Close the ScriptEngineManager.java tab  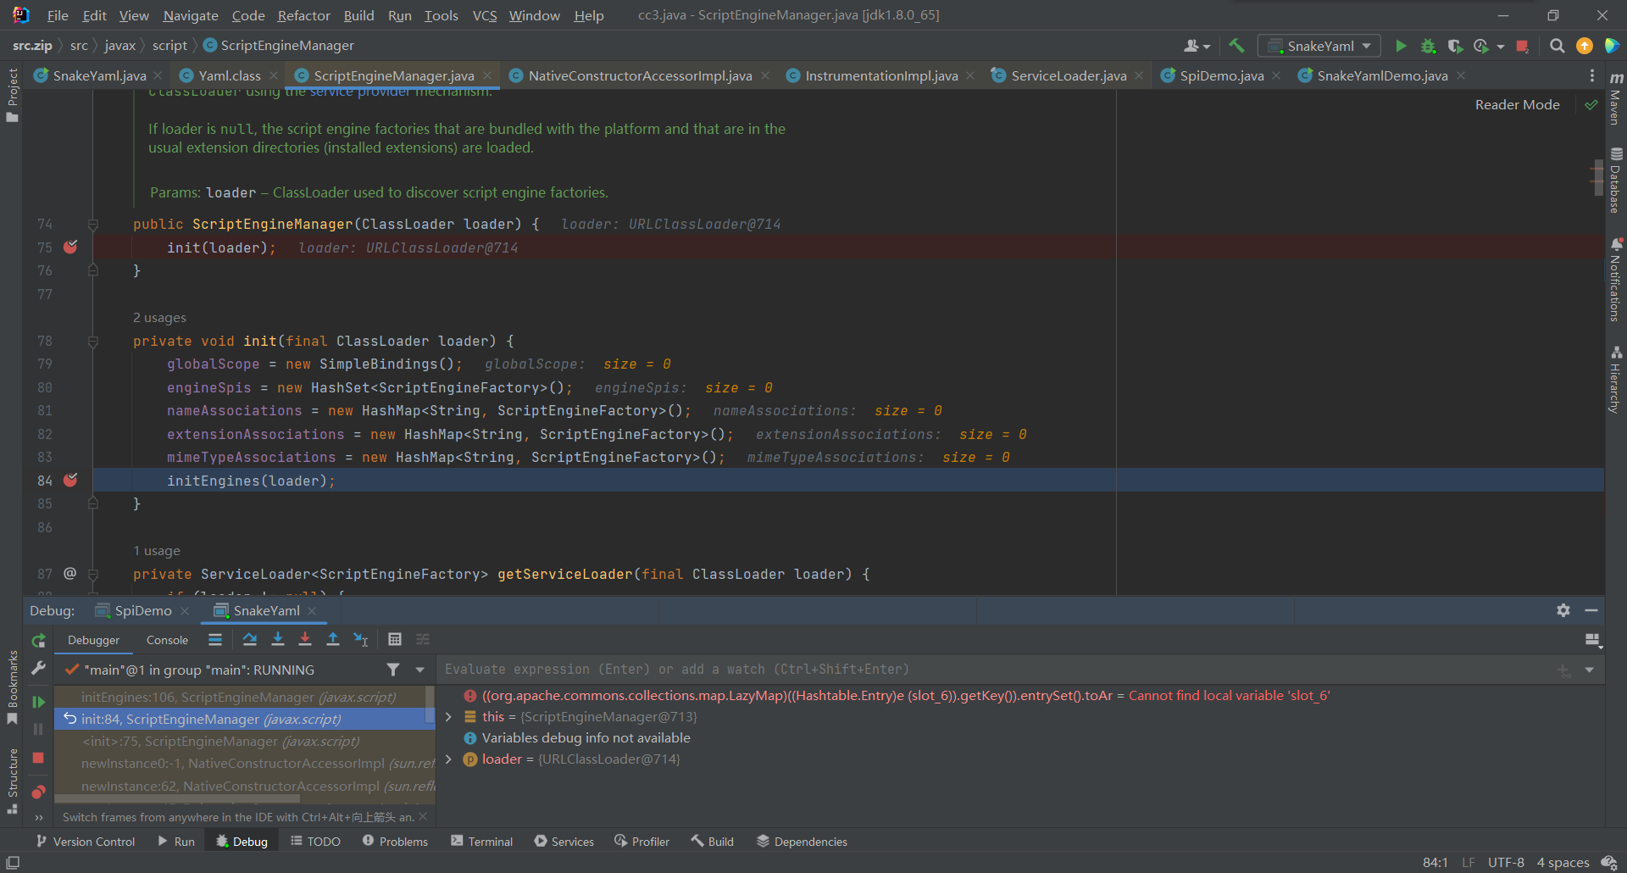487,75
